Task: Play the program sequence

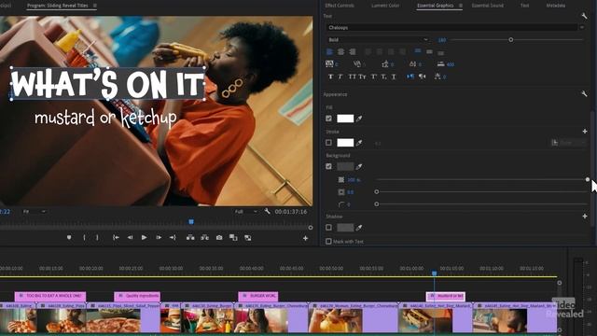Action: [144, 237]
